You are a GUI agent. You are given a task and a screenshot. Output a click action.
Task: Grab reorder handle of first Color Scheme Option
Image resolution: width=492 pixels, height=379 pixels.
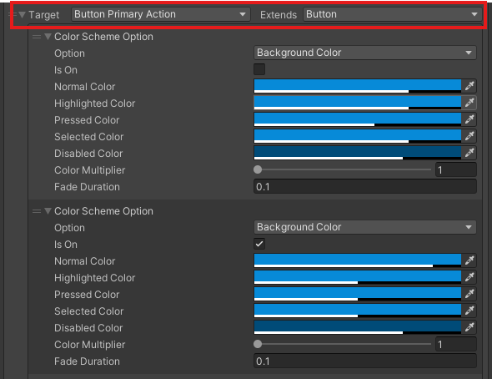(37, 37)
